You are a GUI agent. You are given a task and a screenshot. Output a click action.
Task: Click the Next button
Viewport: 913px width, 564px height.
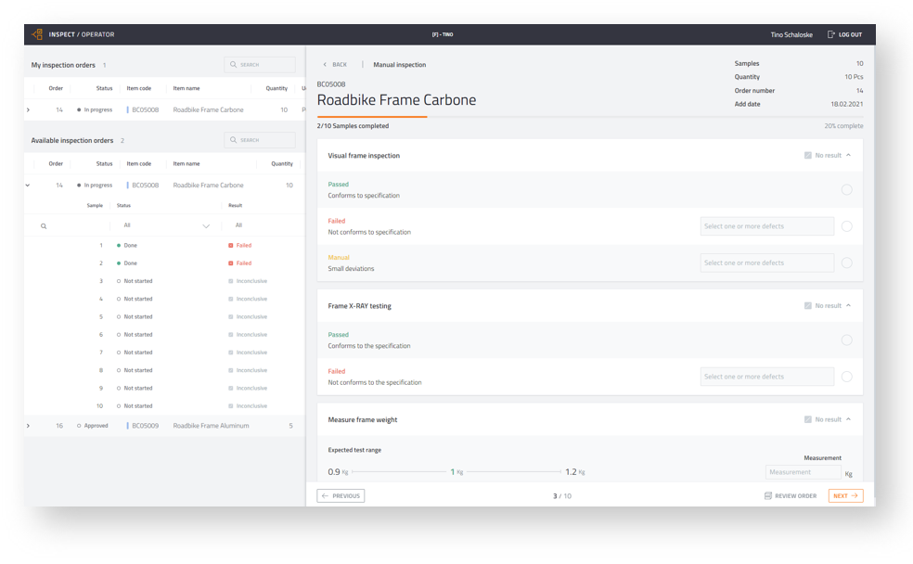(x=845, y=496)
